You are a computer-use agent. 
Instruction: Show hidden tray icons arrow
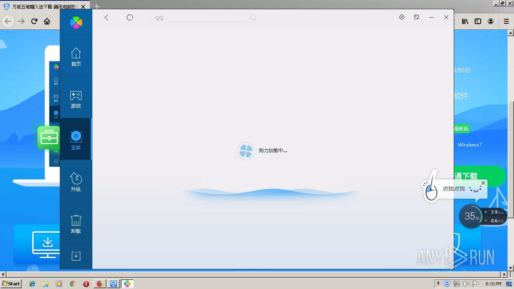438,283
